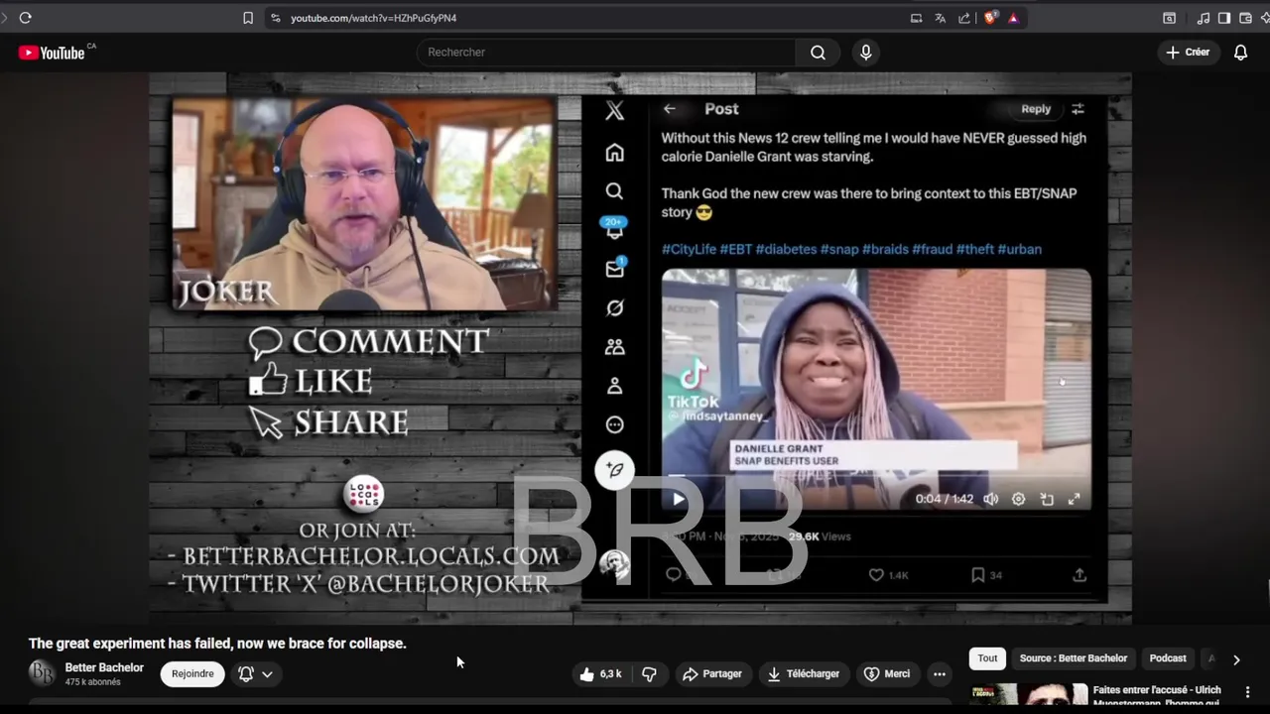
Task: Open the Faites entrer l'accusé video thumbnail
Action: (x=1028, y=694)
